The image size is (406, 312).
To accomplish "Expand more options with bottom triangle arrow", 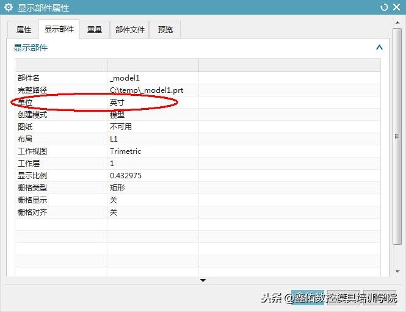I will (x=203, y=280).
